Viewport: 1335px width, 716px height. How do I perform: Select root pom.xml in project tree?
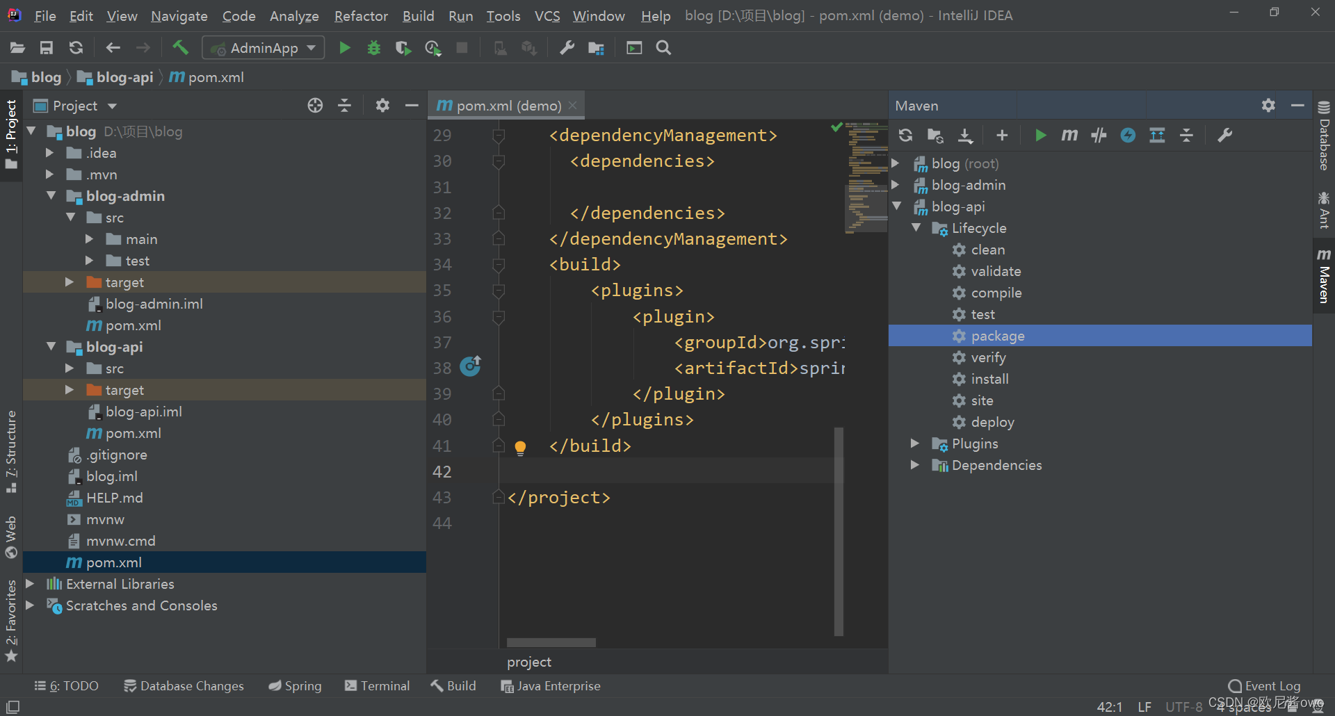pyautogui.click(x=225, y=562)
